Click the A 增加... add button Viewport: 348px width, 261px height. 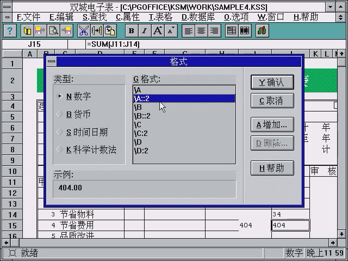pyautogui.click(x=272, y=125)
